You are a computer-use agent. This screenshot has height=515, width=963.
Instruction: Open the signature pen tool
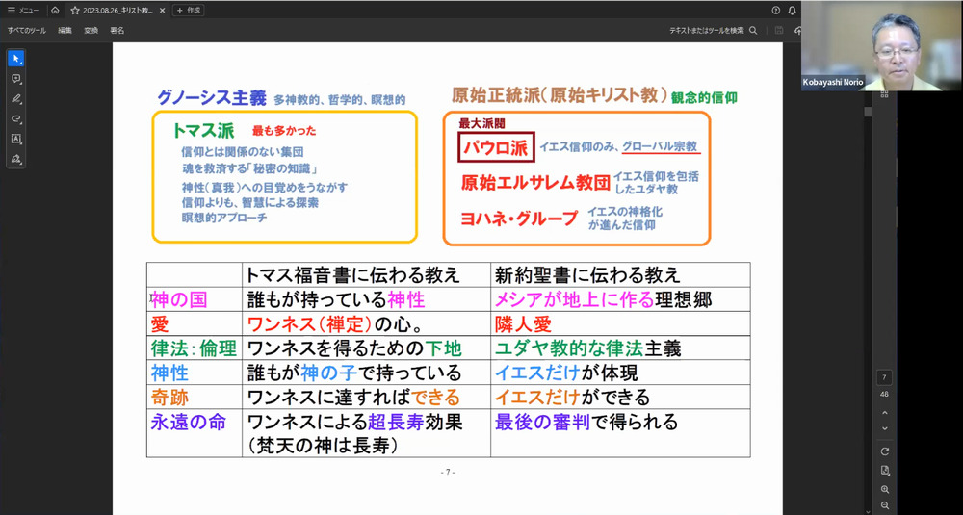pyautogui.click(x=16, y=159)
